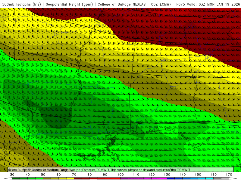Click the 160 knot scale label
Viewport: 241px width, 180px height.
tap(214, 175)
